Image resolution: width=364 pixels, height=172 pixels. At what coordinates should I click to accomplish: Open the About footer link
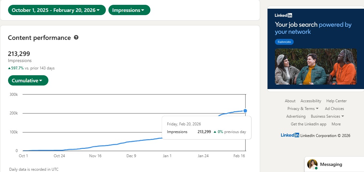tap(290, 101)
